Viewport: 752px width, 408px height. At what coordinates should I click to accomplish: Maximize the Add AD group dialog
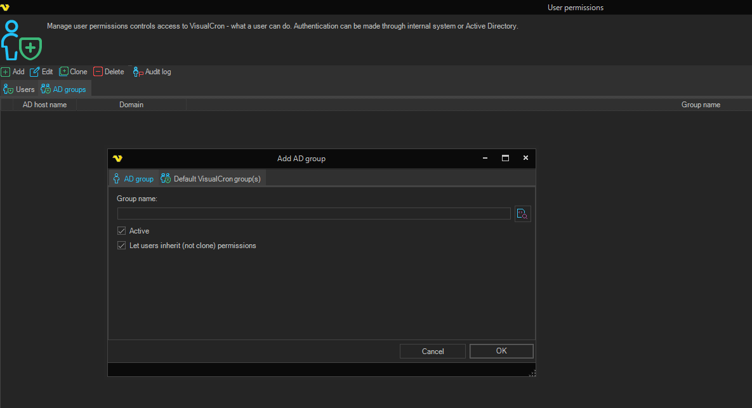click(x=505, y=159)
